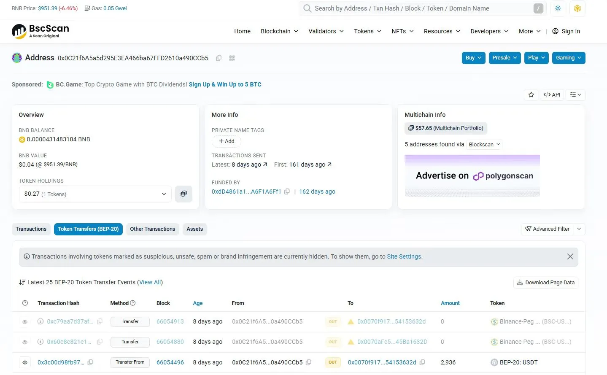The width and height of the screenshot is (607, 375).
Task: Click the Sign In user icon
Action: tap(555, 31)
